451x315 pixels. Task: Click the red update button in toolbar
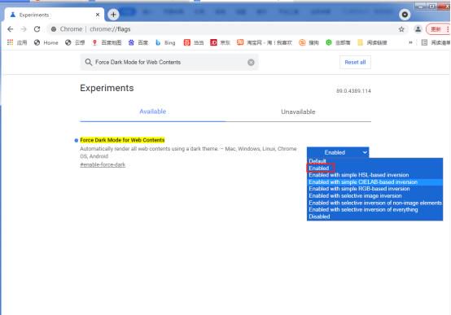[x=437, y=29]
